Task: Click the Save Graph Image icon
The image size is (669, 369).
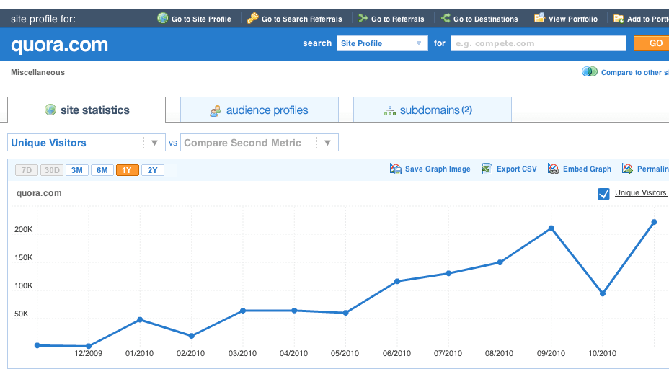Action: pos(395,169)
